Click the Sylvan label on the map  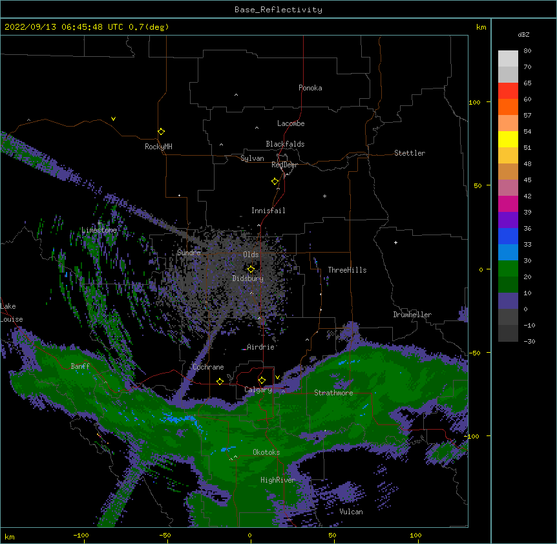point(252,158)
